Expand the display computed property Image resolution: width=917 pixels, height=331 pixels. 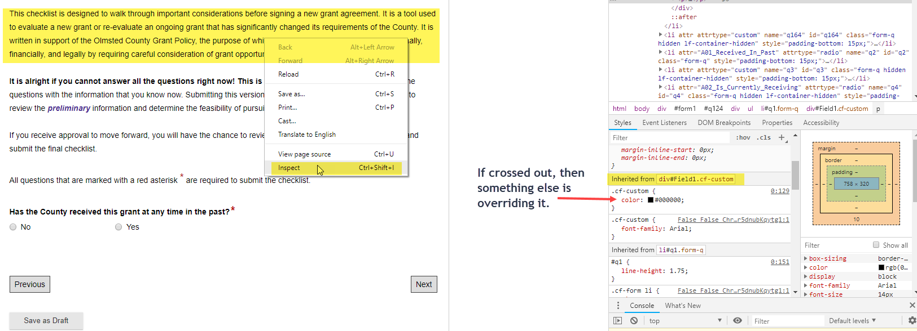pyautogui.click(x=806, y=276)
